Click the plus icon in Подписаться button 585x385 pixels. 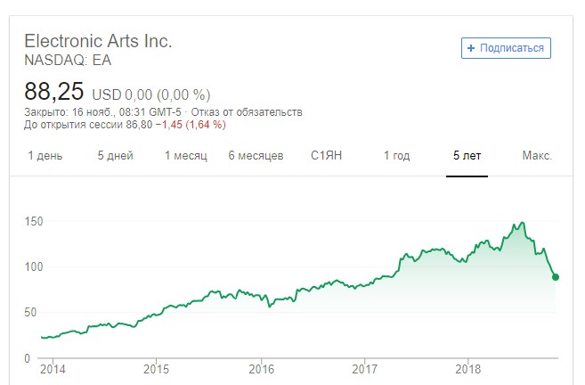(472, 48)
